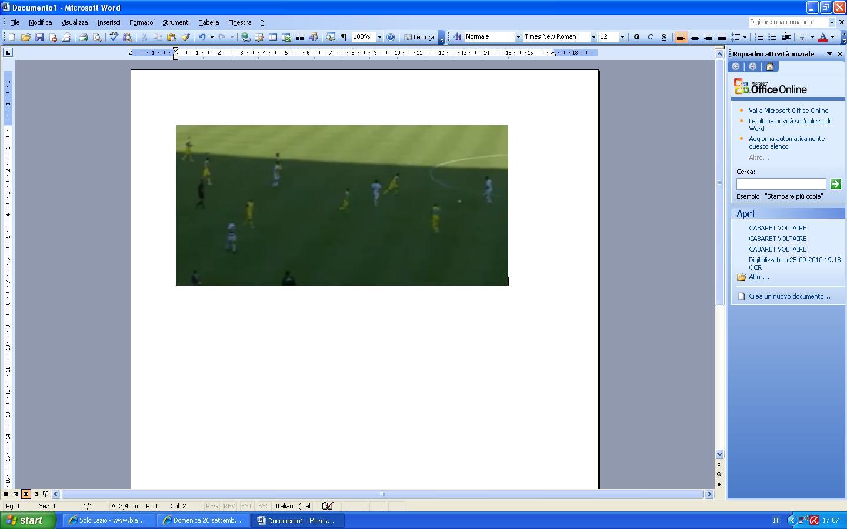Open the print preview tool

click(x=97, y=37)
